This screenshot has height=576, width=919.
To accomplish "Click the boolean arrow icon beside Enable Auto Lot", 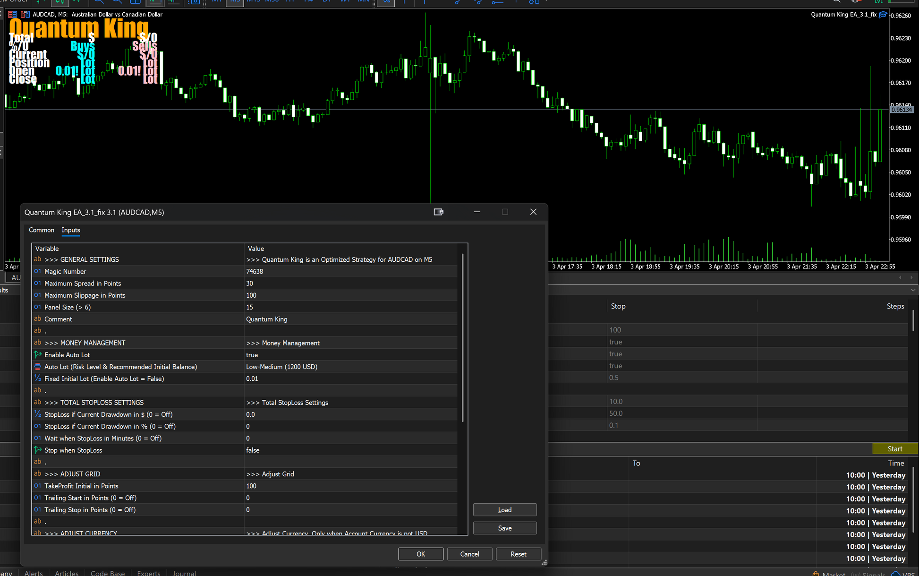I will [38, 355].
